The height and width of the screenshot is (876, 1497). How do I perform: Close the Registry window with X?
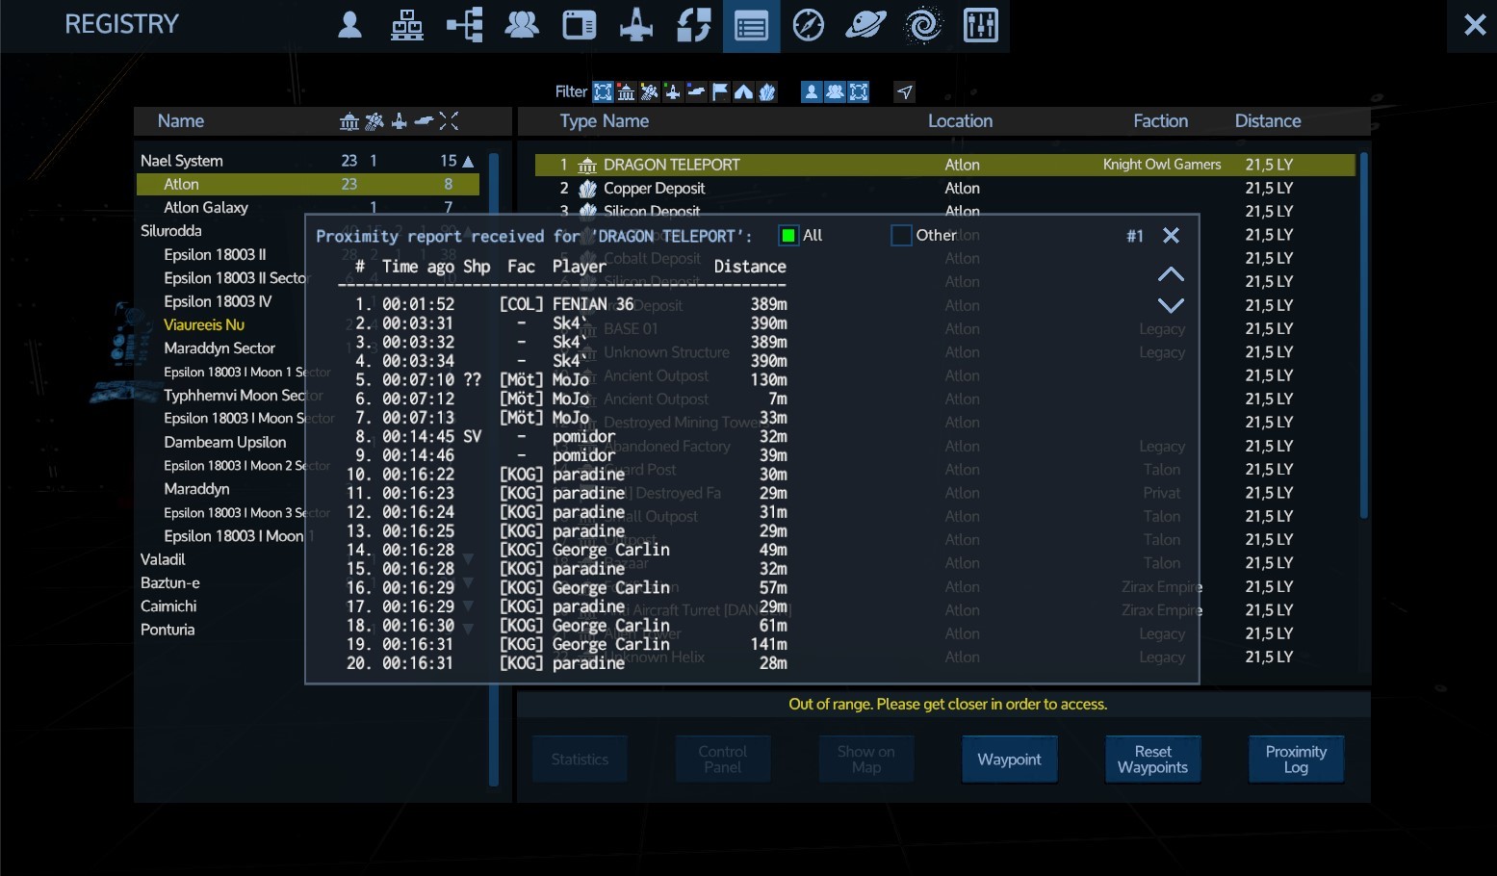[x=1474, y=25]
